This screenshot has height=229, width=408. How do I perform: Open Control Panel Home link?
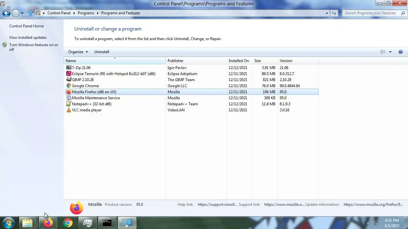pyautogui.click(x=26, y=26)
